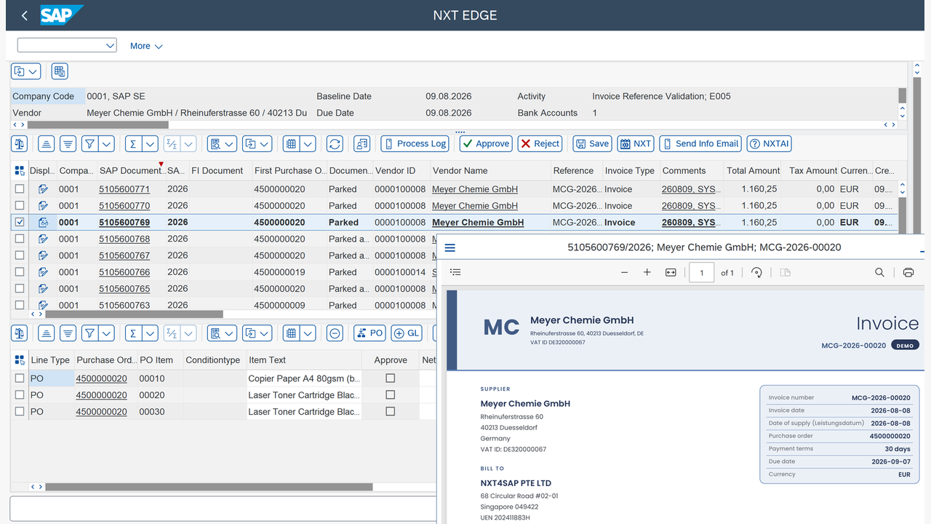Select all rows in the line item table
The height and width of the screenshot is (524, 931).
point(20,360)
